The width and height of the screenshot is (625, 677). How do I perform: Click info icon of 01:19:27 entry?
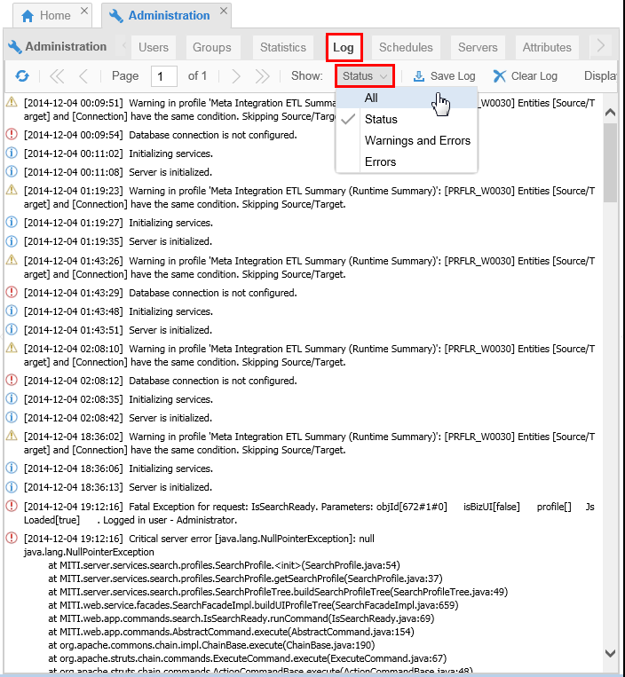coord(12,222)
